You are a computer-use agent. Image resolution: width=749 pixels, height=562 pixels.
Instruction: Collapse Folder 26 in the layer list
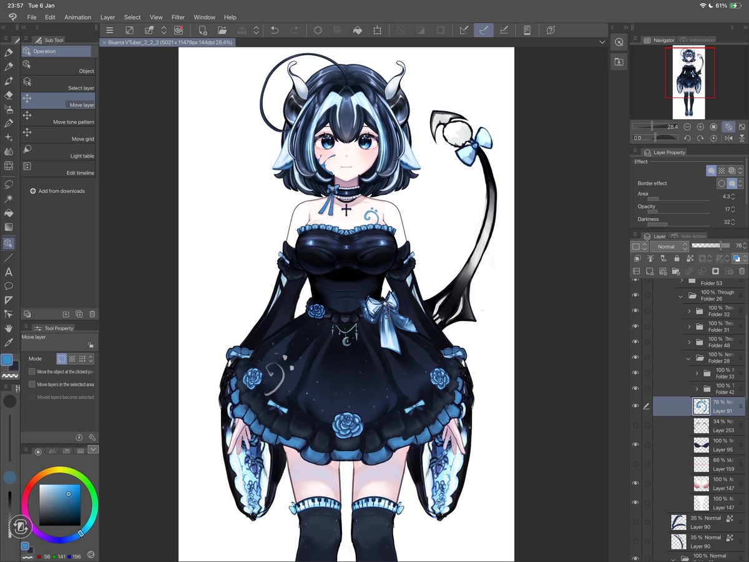coord(680,297)
